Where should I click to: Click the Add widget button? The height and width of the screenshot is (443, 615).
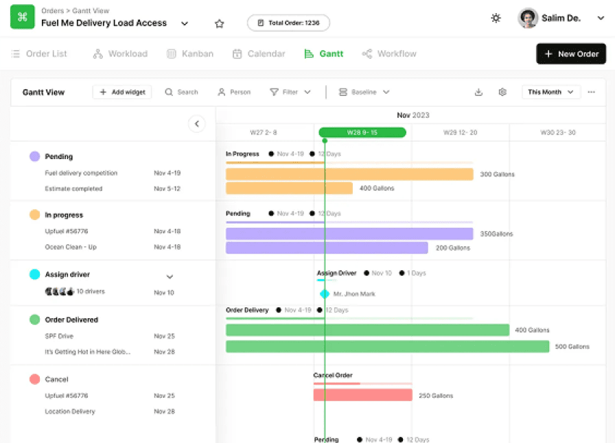click(x=122, y=92)
